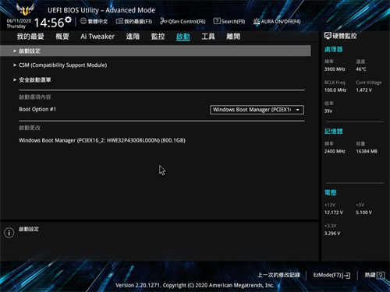390x292 pixels.
Task: Click the EzMode arrow icon
Action: [x=347, y=276]
